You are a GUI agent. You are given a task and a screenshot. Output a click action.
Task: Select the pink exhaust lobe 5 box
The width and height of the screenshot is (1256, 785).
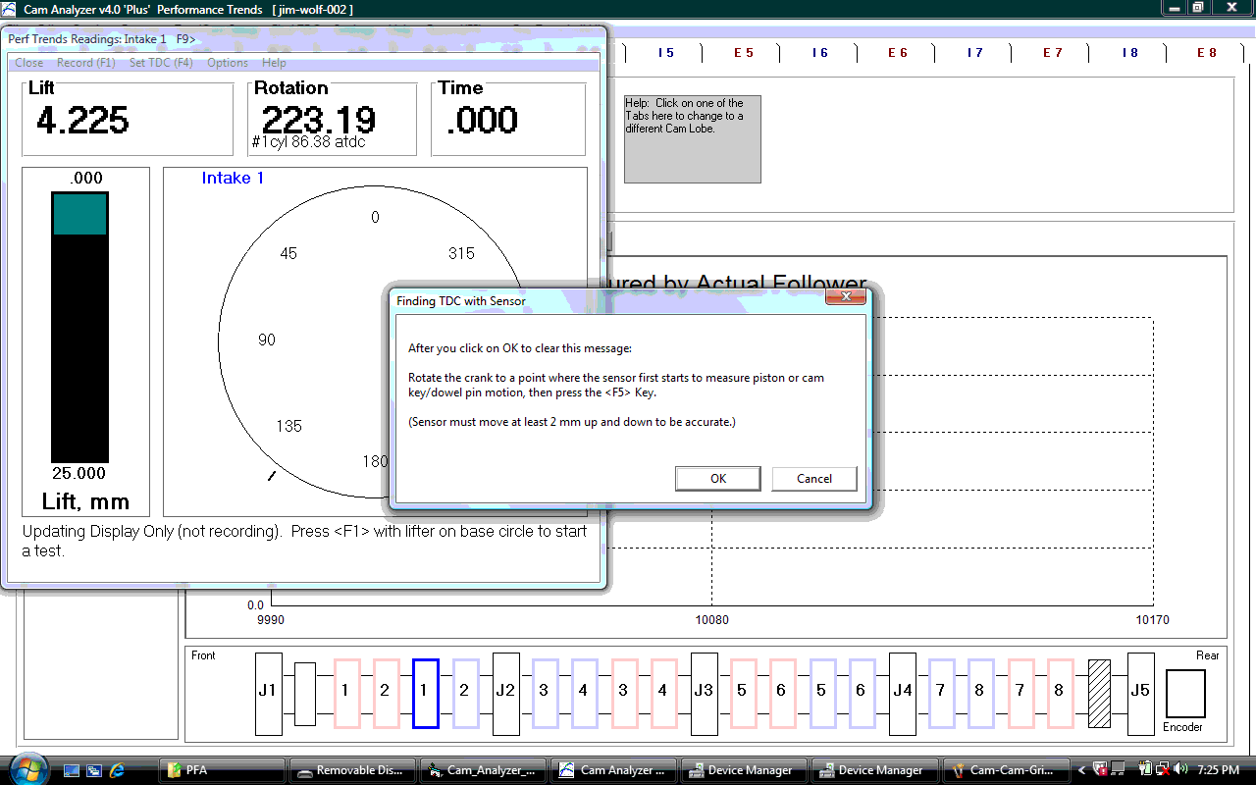744,694
